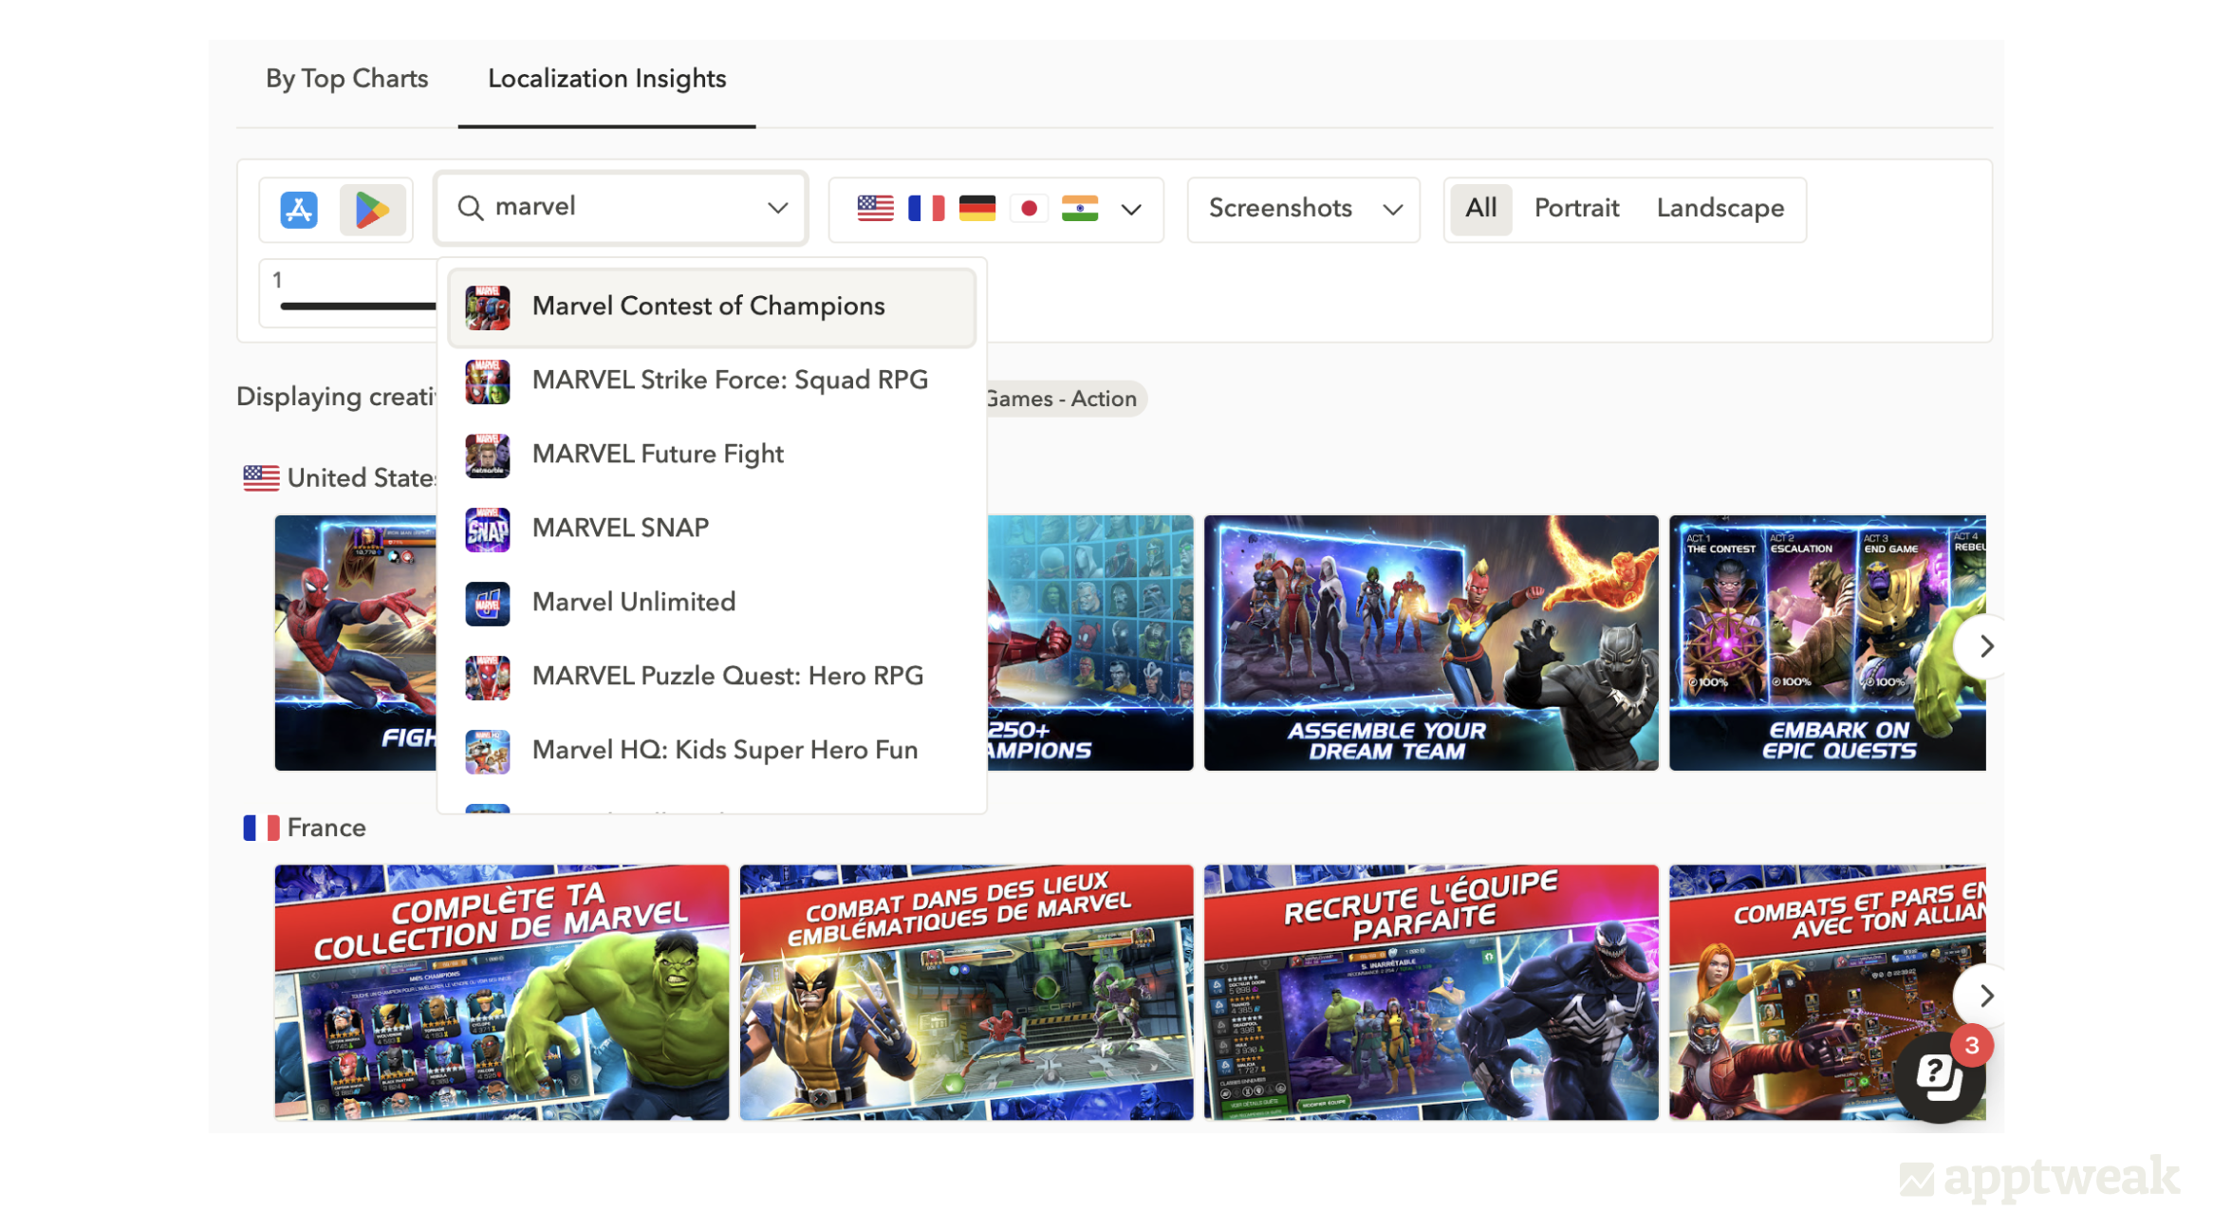Select Landscape orientation filter
The image size is (2213, 1230).
(1720, 209)
